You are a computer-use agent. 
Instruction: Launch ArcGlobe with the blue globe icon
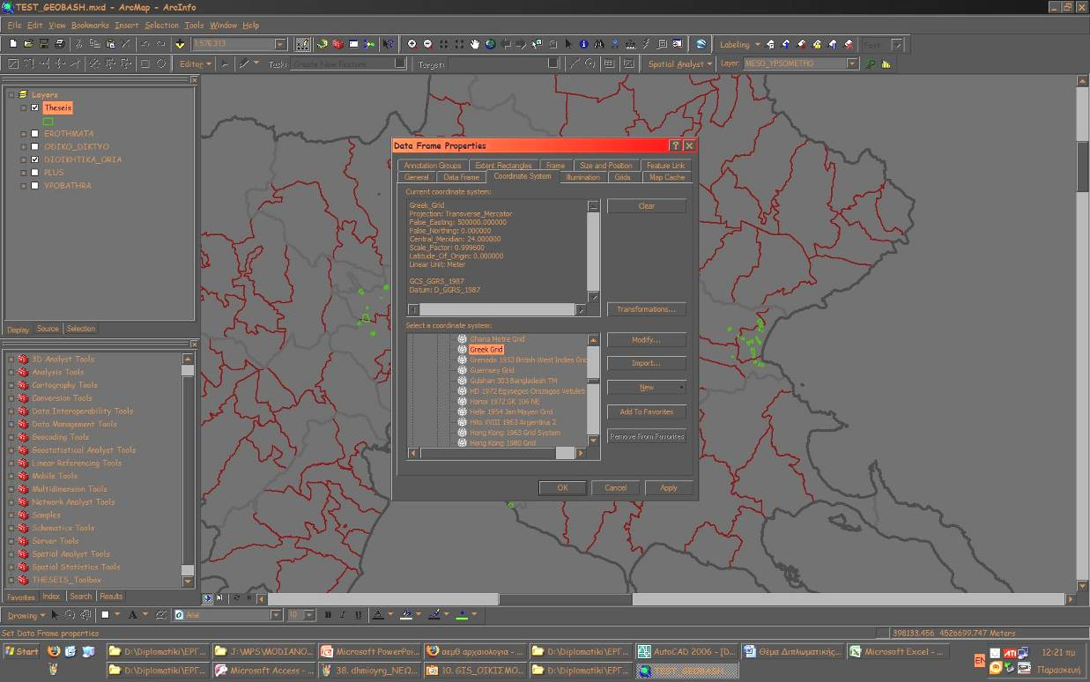coord(701,43)
